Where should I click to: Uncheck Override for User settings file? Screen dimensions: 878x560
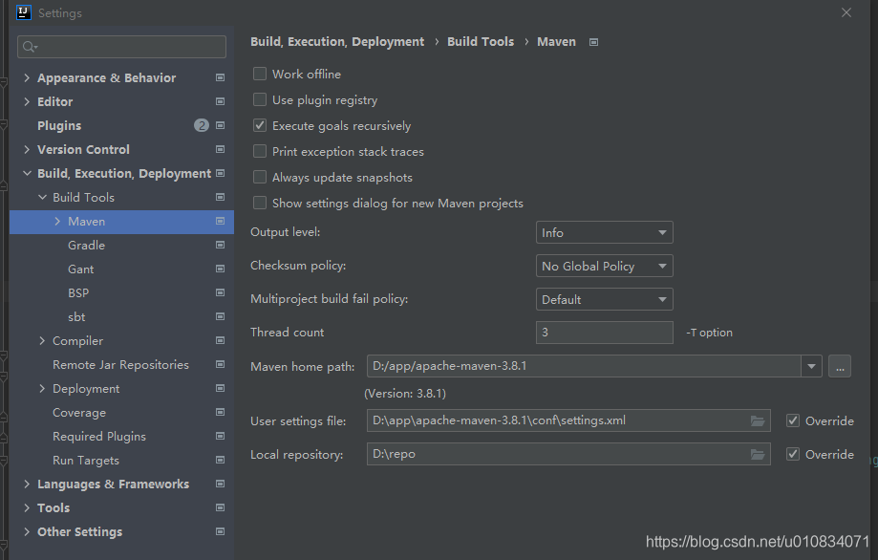[793, 420]
